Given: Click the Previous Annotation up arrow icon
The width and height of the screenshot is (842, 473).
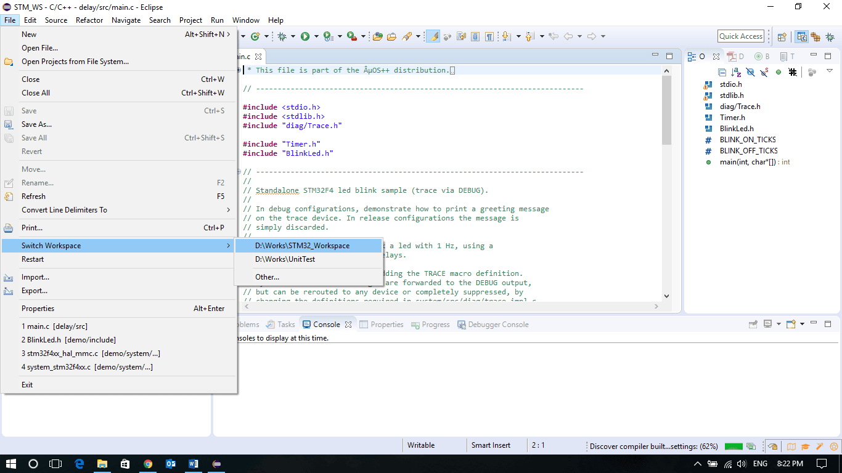Looking at the screenshot, I should [x=529, y=36].
